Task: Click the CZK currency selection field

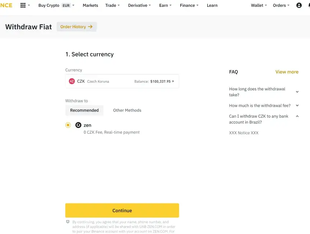Action: (122, 81)
